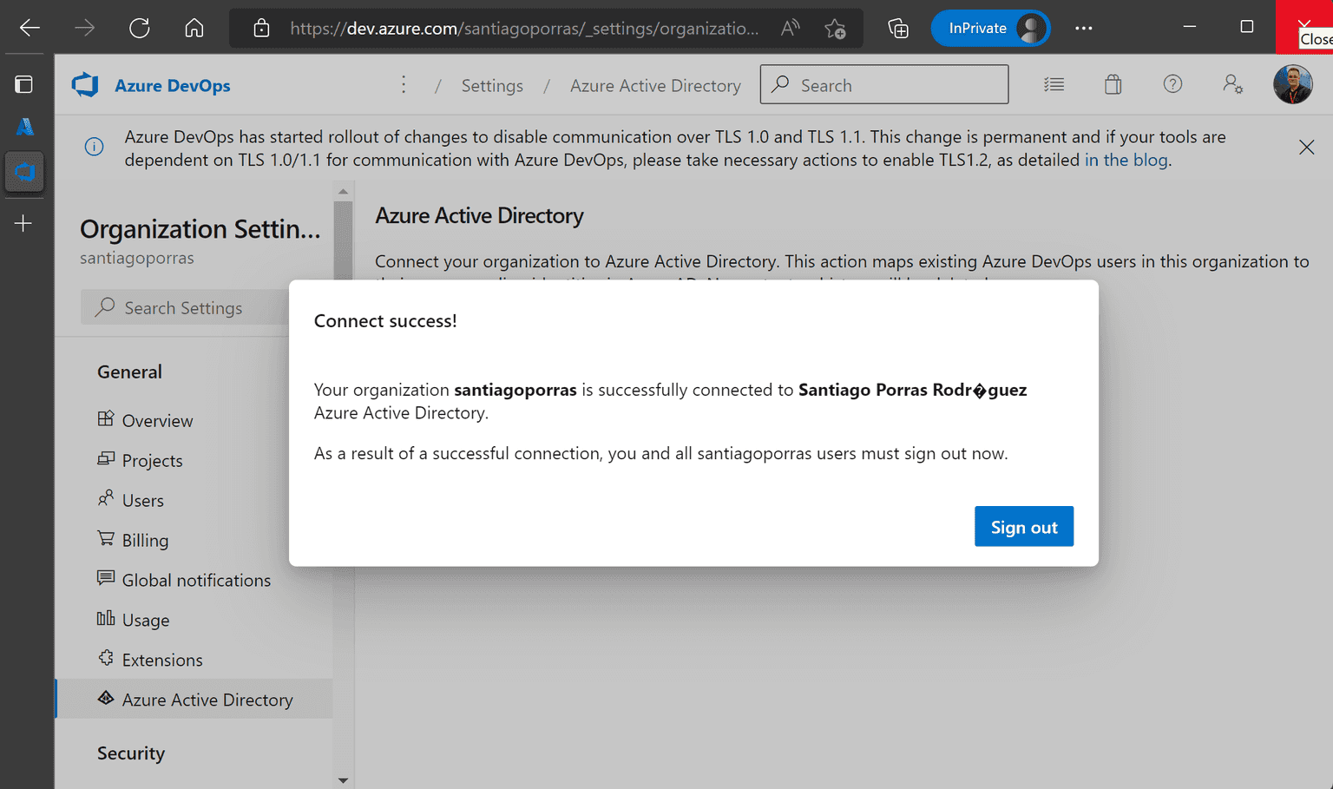Open the browser Settings and more menu
1333x789 pixels.
[1083, 28]
